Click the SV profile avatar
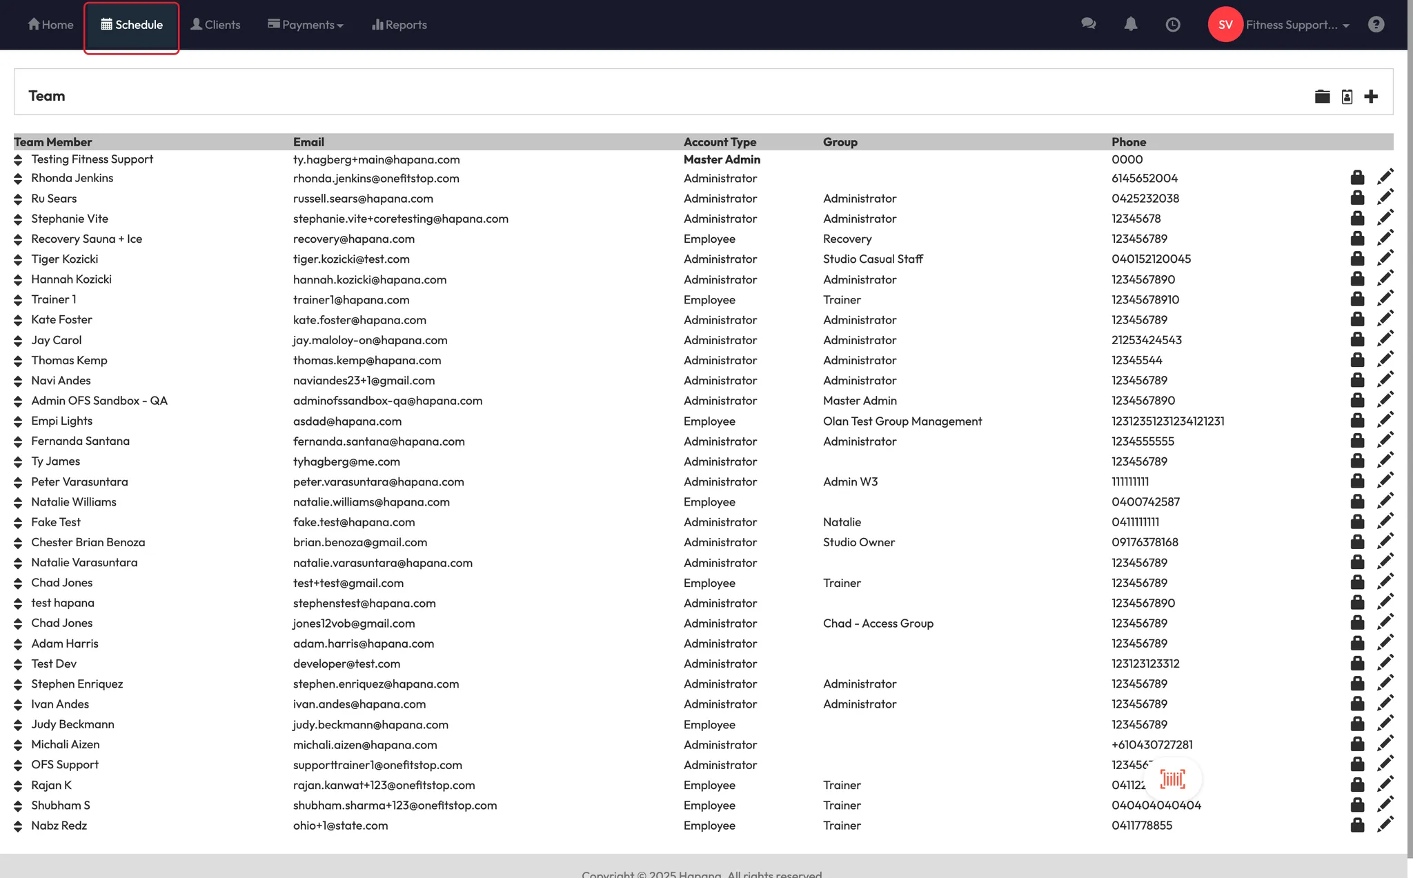 tap(1225, 25)
